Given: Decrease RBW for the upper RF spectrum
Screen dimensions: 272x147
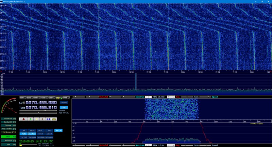Looking at the screenshot, I should (147, 97).
